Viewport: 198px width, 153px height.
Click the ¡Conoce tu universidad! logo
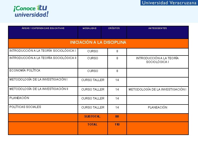31,11
